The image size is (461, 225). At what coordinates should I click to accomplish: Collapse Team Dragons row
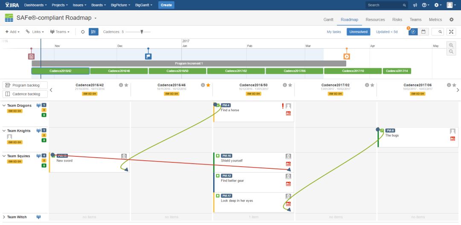click(4, 105)
